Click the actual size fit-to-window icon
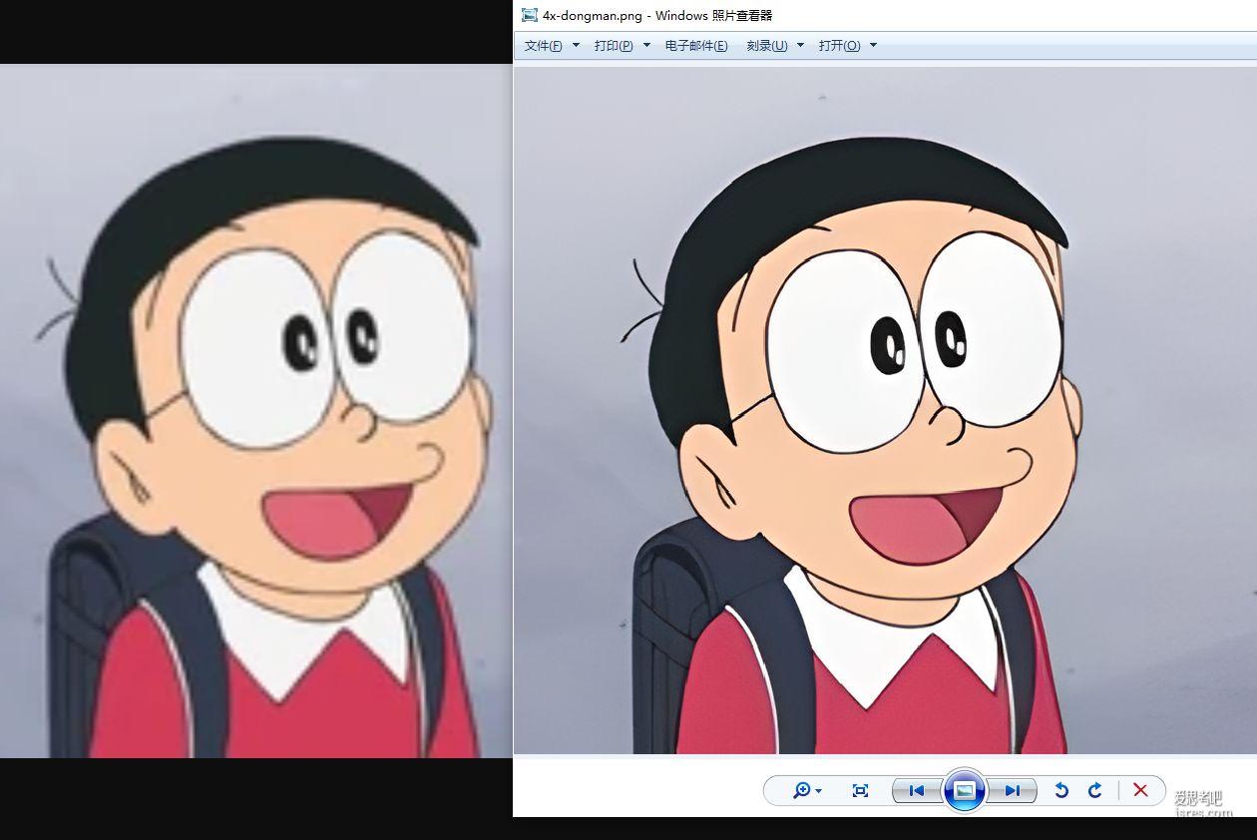1257x840 pixels. pos(860,790)
